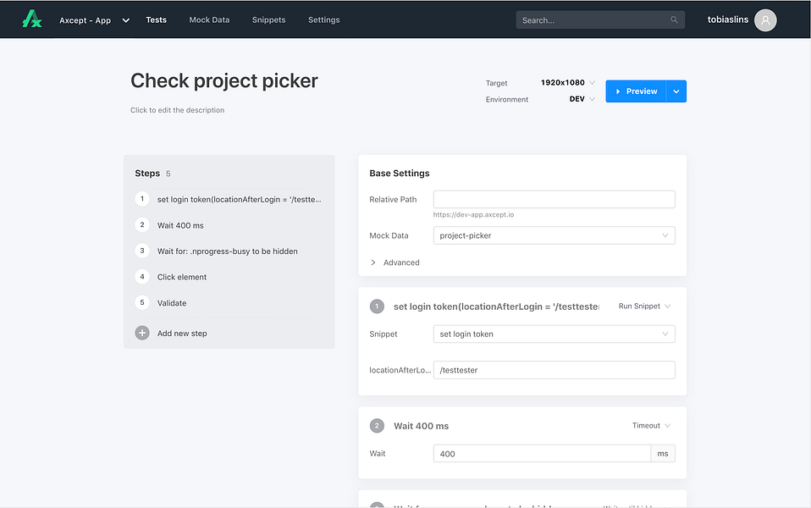The width and height of the screenshot is (811, 508).
Task: Change the step type Timeout dropdown
Action: (651, 426)
